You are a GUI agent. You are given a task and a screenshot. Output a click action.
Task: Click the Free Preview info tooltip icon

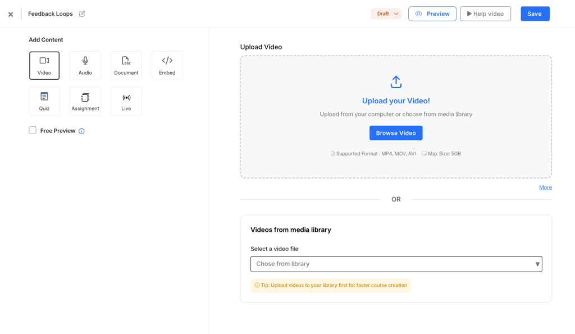point(81,131)
